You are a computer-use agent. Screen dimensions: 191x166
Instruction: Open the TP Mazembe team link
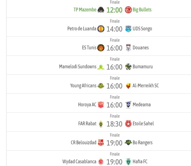tap(85, 9)
